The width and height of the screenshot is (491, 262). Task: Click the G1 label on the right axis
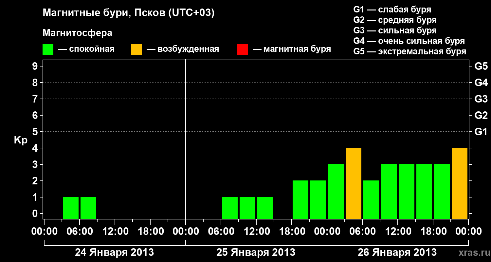(x=481, y=132)
